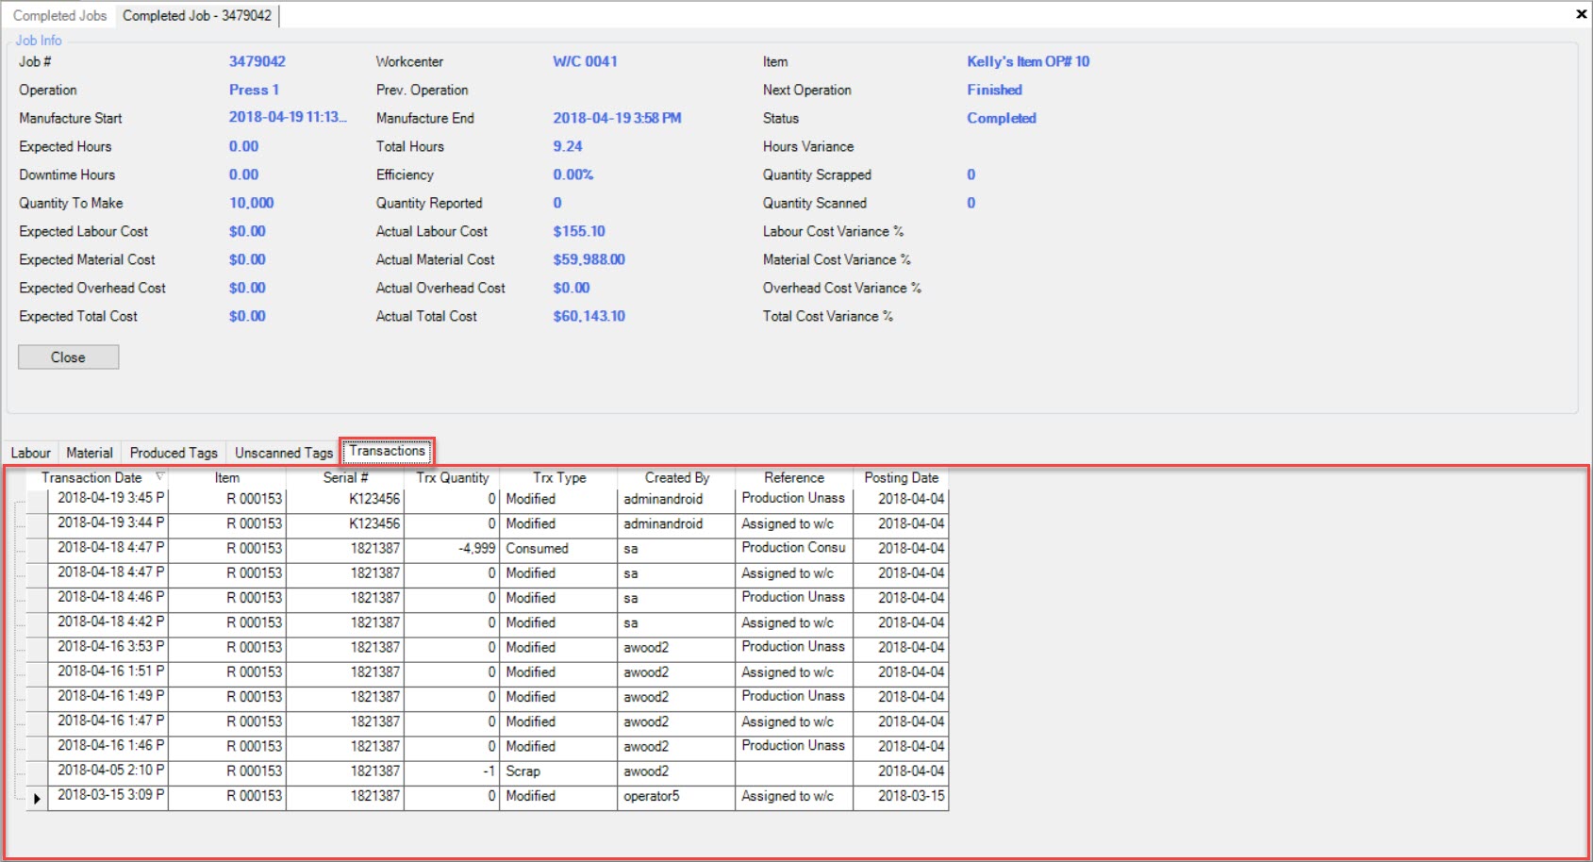Click Actual Labour Cost $155.10
This screenshot has width=1593, height=862.
click(579, 231)
